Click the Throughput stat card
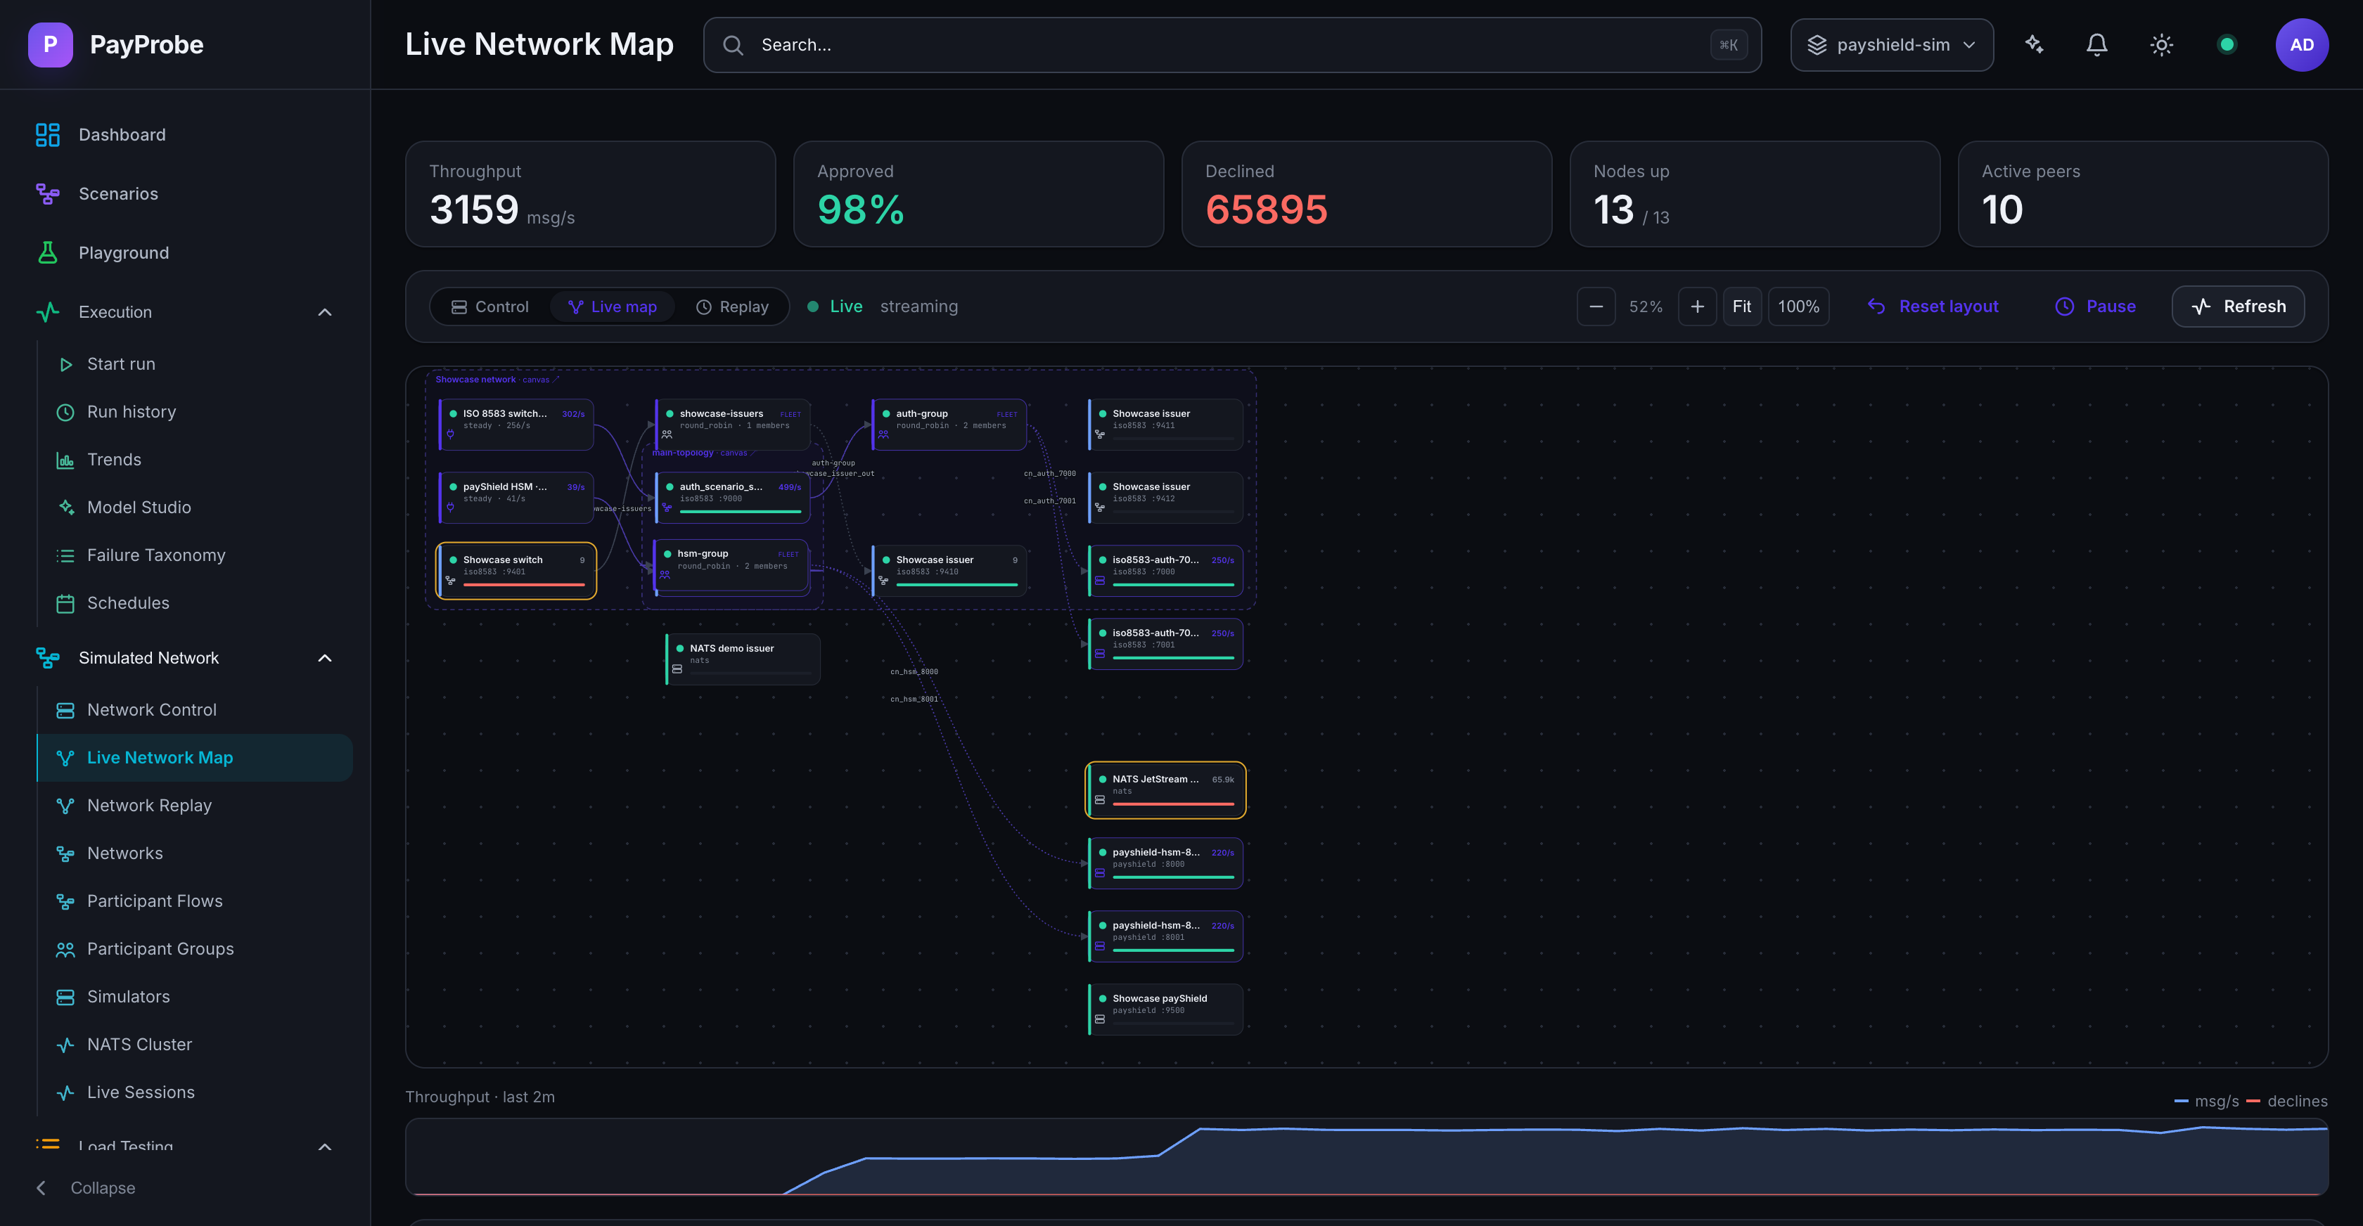 pos(591,193)
